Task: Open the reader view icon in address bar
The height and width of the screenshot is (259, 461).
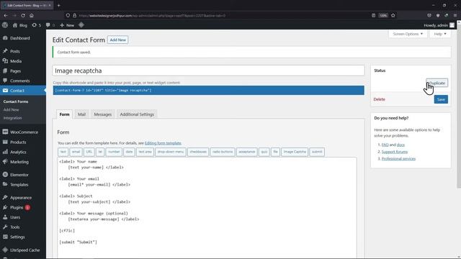Action: tap(373, 15)
